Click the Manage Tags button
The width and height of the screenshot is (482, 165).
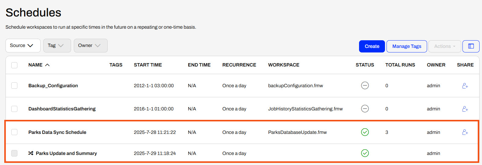click(x=406, y=46)
